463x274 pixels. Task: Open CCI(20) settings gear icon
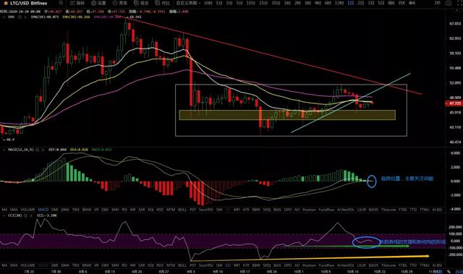(25, 215)
